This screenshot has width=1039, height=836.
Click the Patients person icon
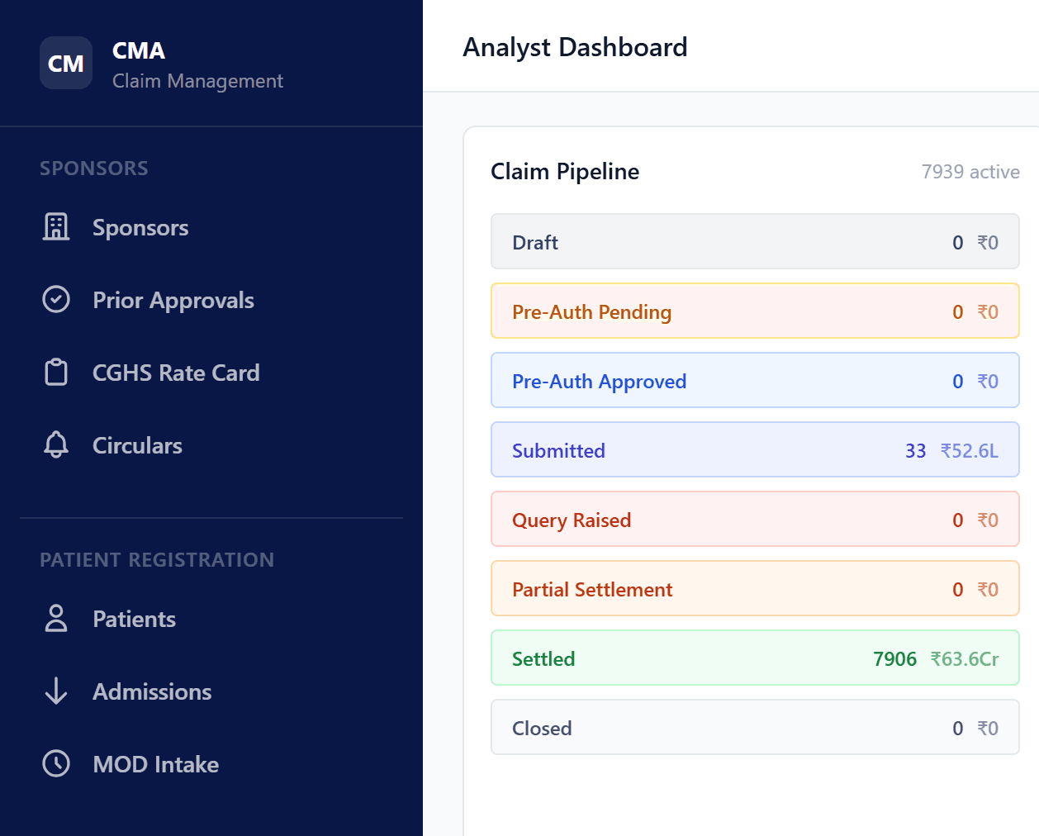coord(56,619)
